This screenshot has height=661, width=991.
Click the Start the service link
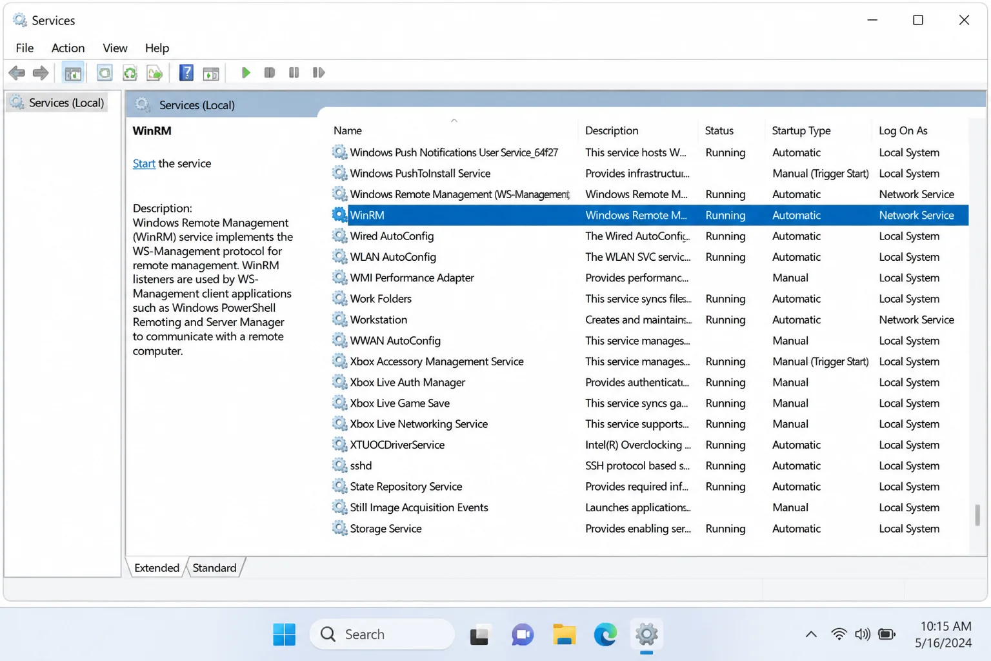(x=144, y=164)
